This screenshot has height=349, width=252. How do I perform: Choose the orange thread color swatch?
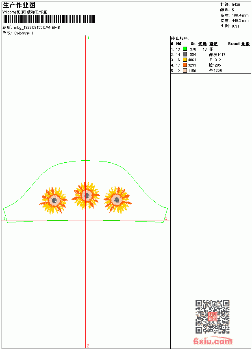tap(185, 65)
